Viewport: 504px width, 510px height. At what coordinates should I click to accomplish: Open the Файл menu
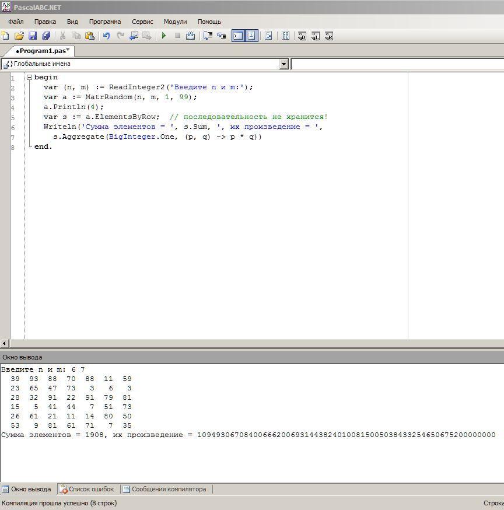tap(16, 22)
